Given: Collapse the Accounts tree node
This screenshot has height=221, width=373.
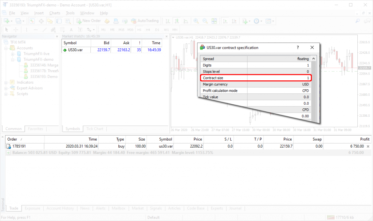Looking at the screenshot, I should coord(6,48).
